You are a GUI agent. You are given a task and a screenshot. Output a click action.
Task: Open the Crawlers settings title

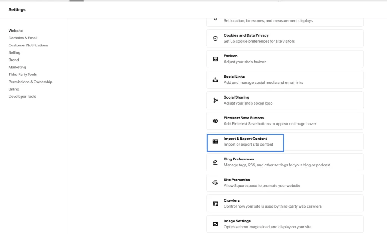[232, 200]
